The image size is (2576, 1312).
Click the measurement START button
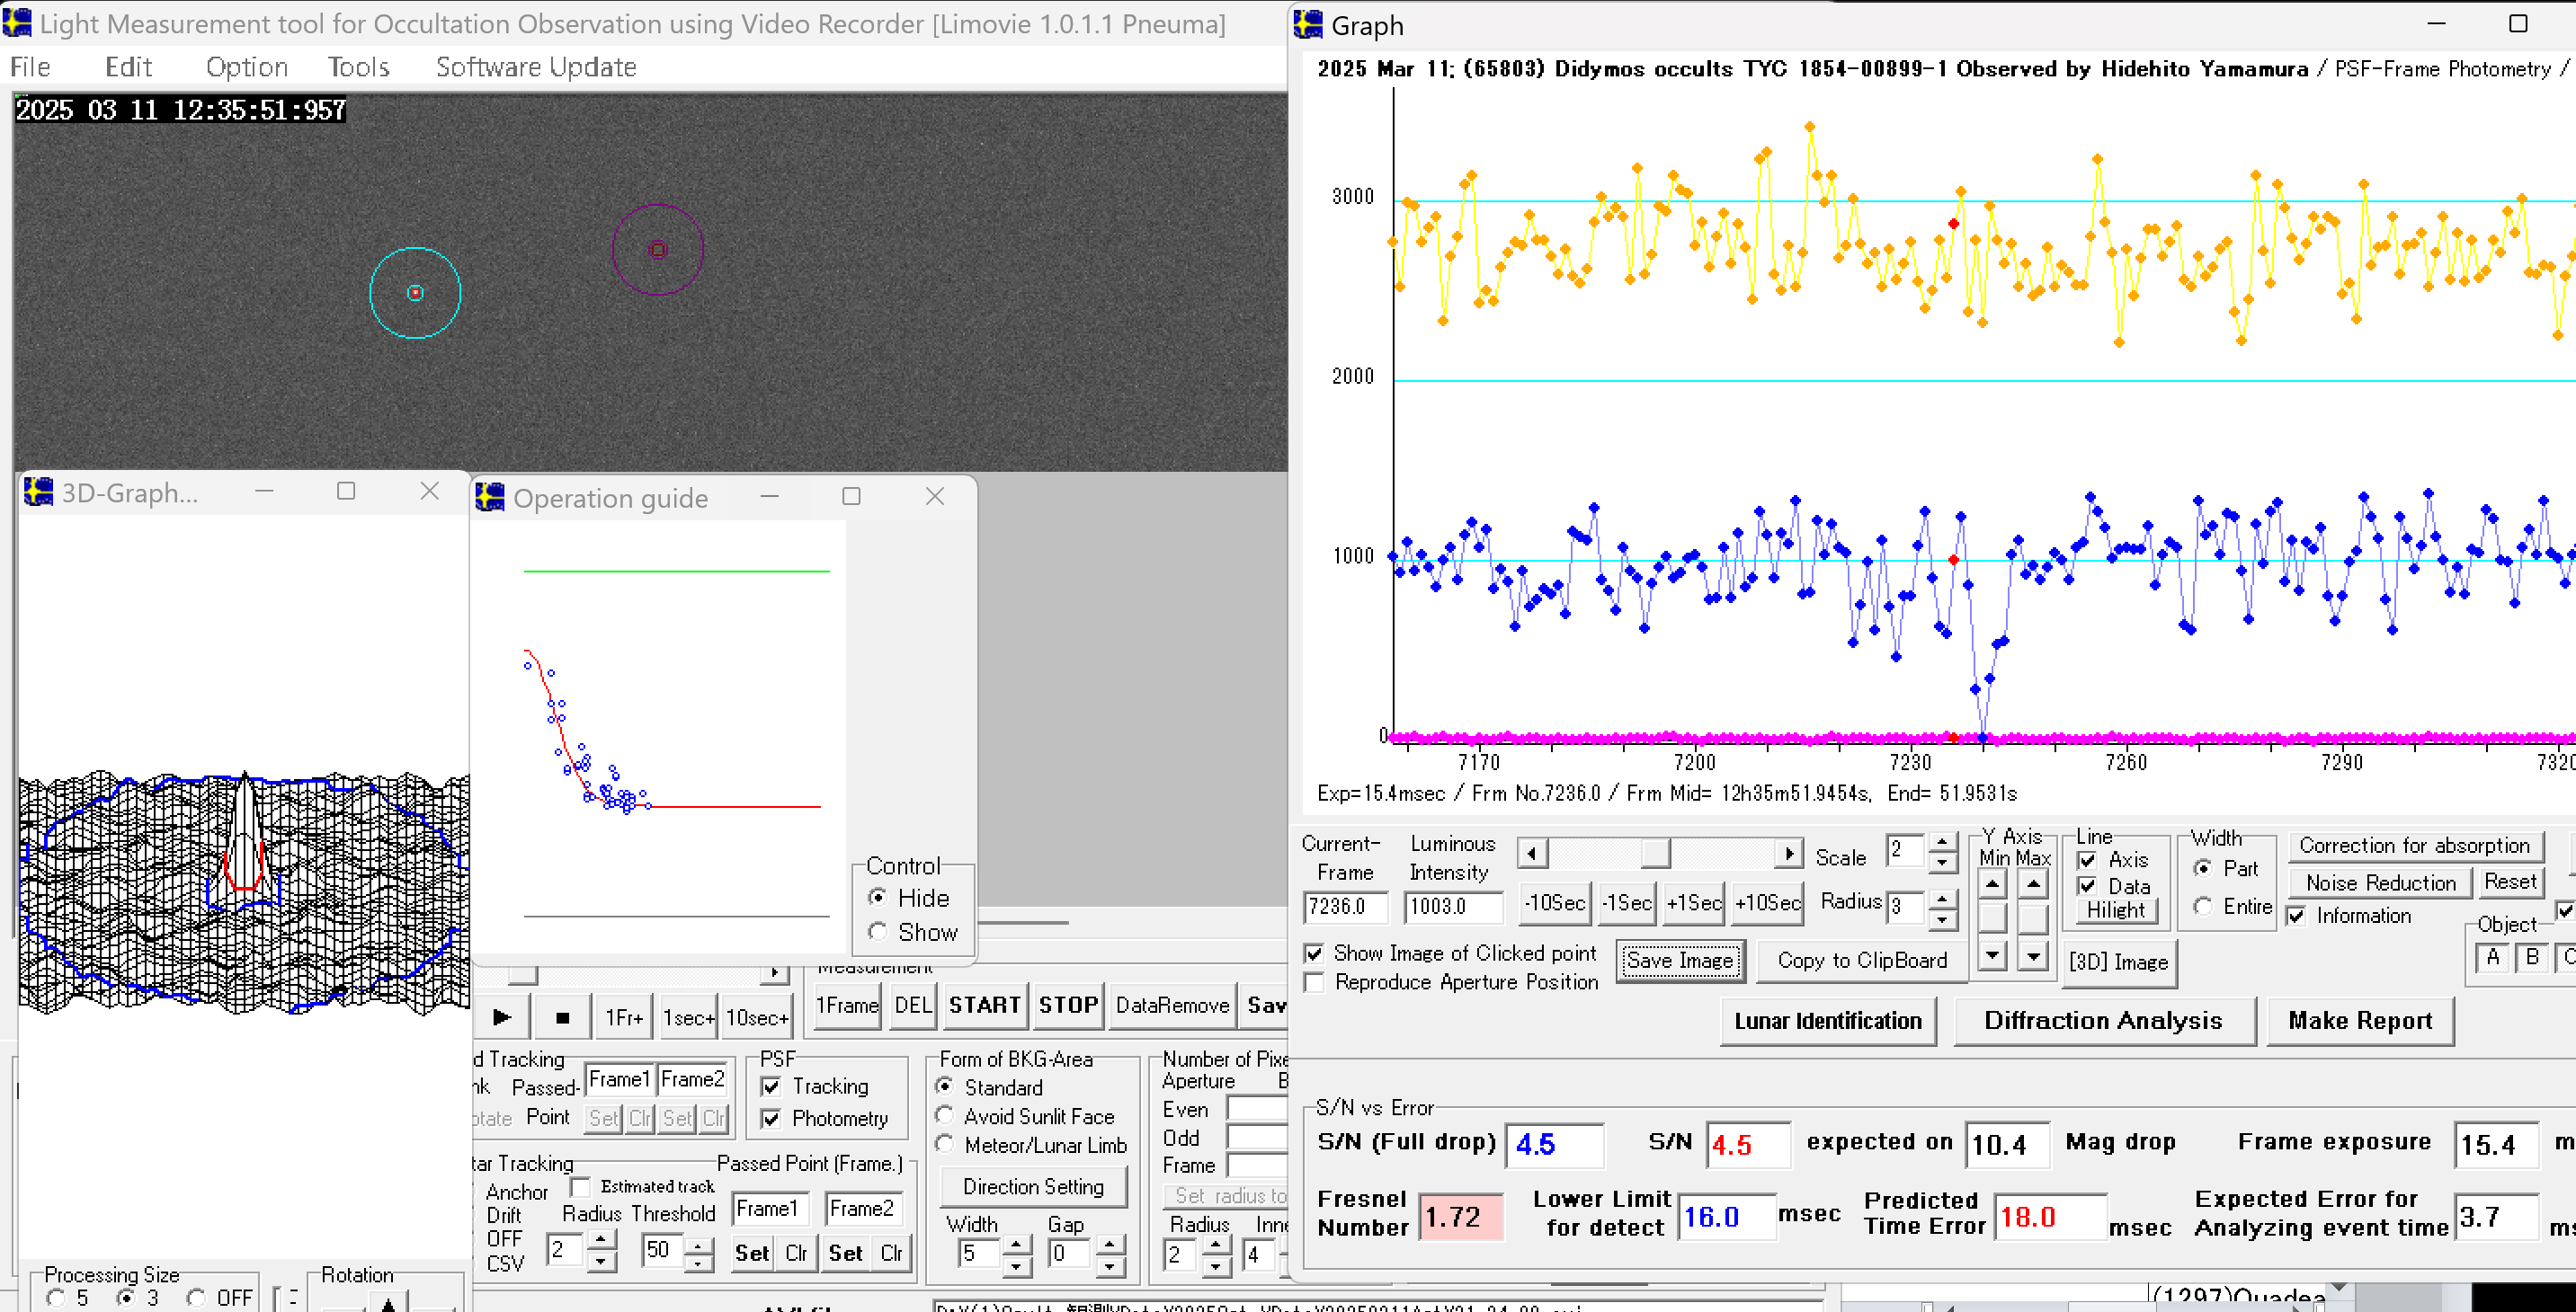(984, 1006)
